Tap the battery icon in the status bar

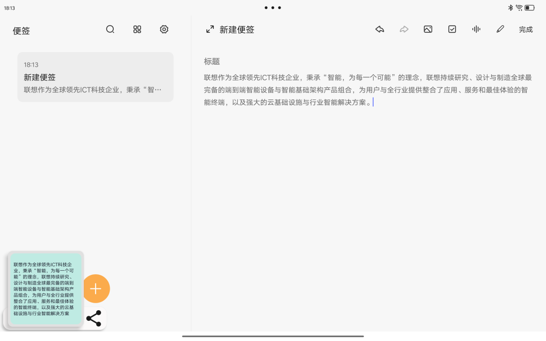[x=530, y=8]
